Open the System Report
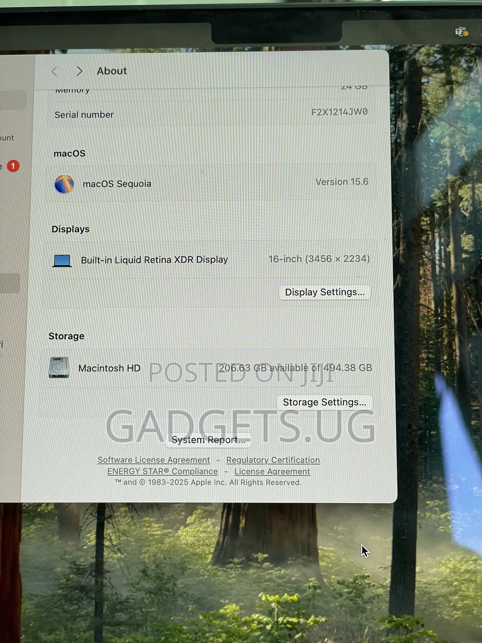 coord(208,440)
